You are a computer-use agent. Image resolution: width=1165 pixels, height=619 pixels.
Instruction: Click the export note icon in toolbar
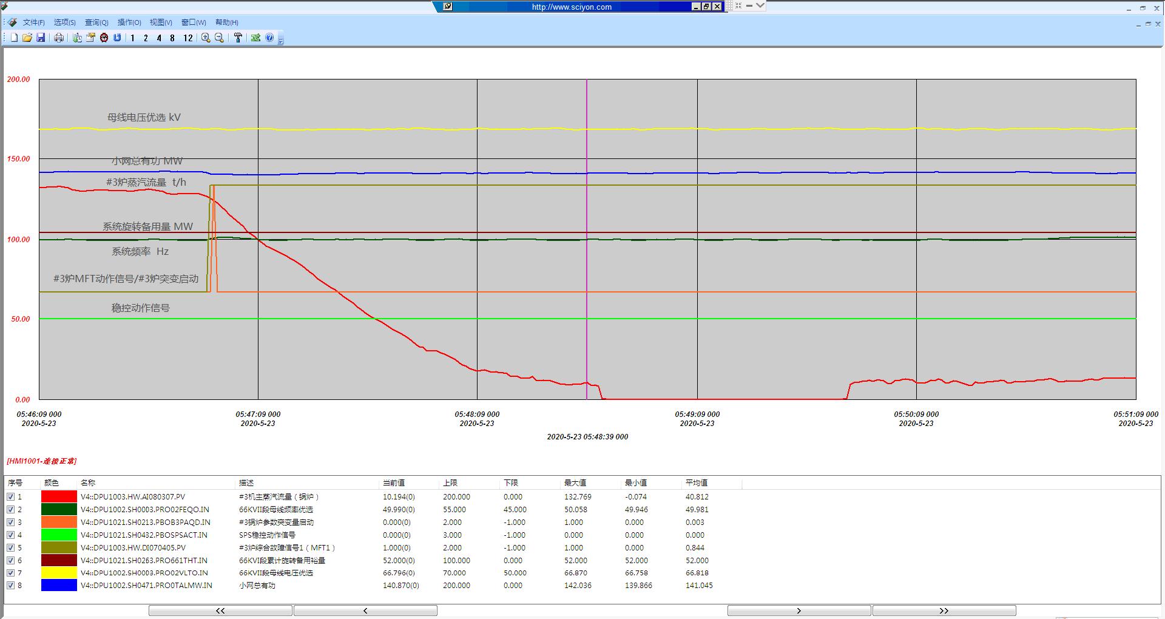click(90, 38)
